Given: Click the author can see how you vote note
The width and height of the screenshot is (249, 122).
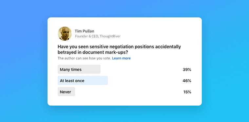Looking at the screenshot, I should point(84,58).
